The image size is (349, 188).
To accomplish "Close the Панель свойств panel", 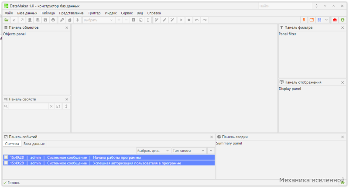I will click(x=67, y=99).
